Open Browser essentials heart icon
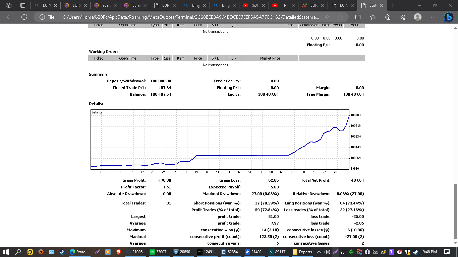The image size is (458, 257). click(403, 17)
